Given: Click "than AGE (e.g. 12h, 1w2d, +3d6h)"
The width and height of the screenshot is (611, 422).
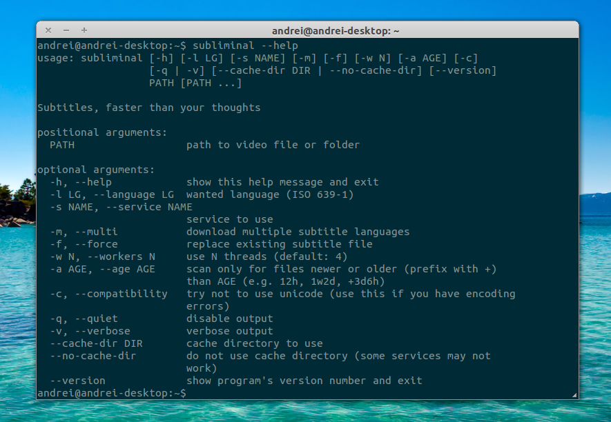Looking at the screenshot, I should [x=286, y=282].
